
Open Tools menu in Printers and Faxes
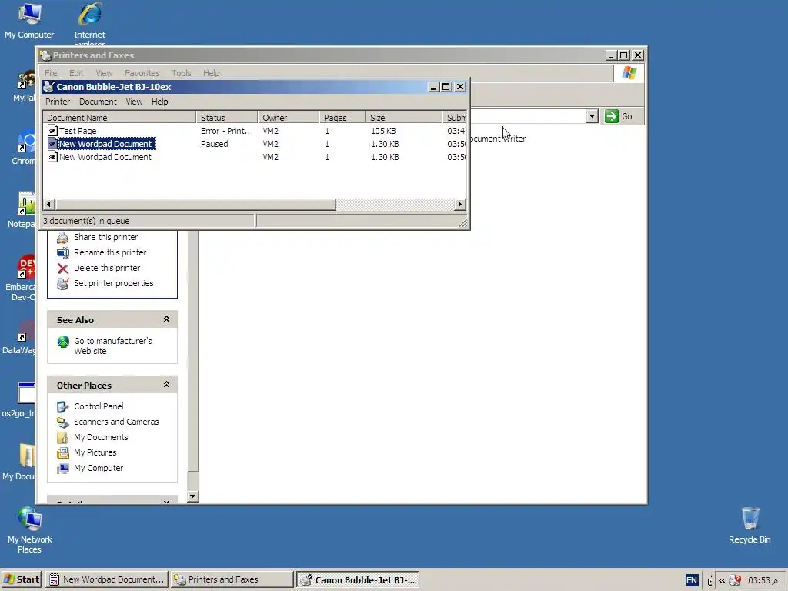(x=182, y=73)
